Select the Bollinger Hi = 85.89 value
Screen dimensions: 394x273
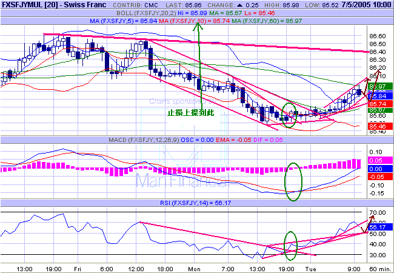(x=192, y=13)
